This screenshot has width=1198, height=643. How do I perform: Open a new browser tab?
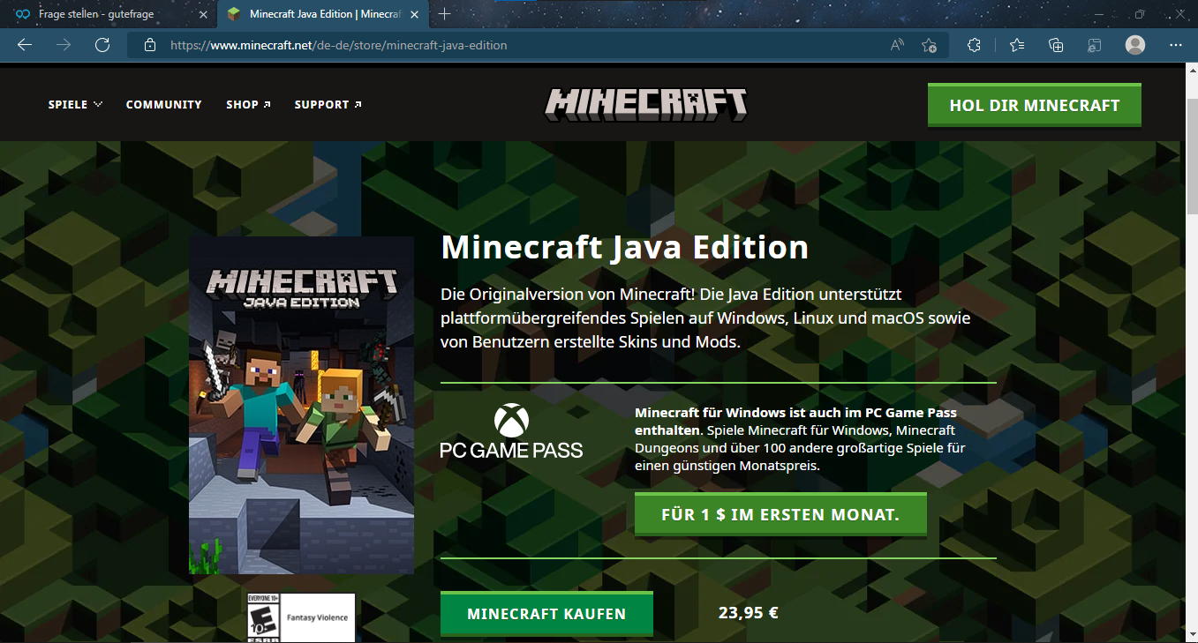click(x=445, y=14)
